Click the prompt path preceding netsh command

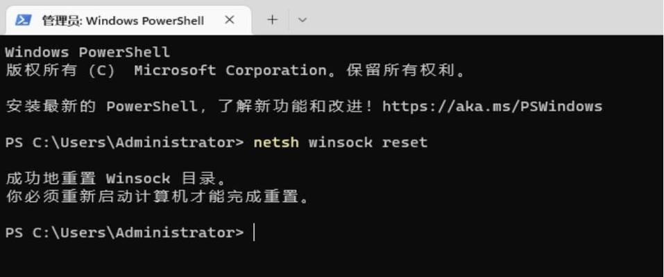coord(124,143)
